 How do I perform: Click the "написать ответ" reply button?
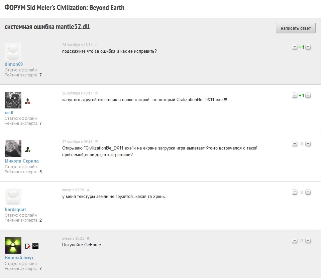[x=296, y=28]
